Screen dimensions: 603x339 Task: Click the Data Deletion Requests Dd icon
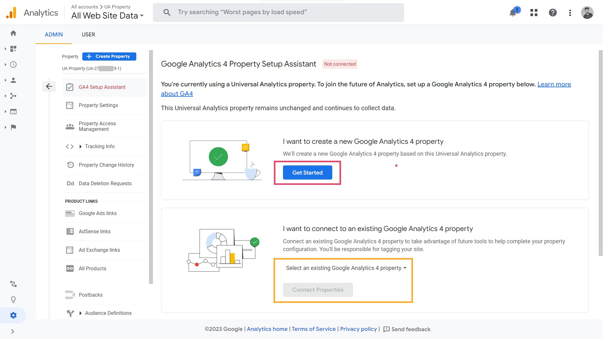tap(70, 183)
